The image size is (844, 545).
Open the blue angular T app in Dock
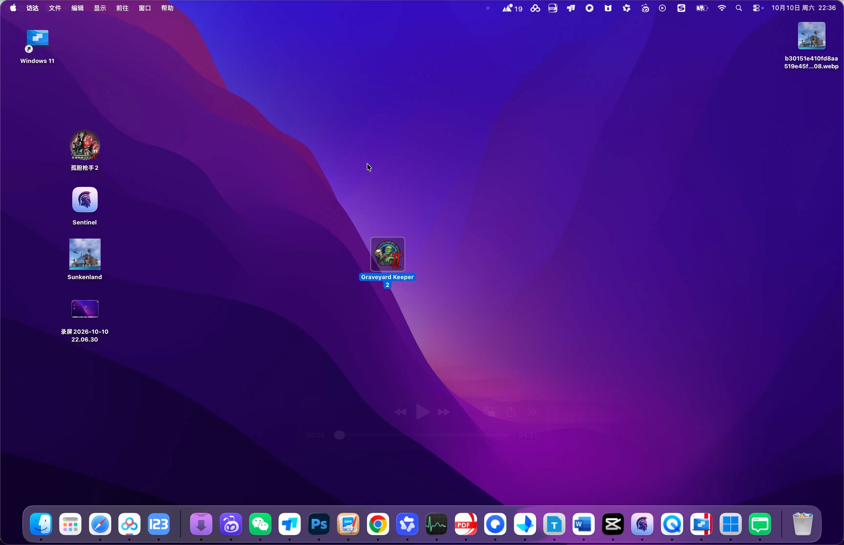(x=290, y=524)
